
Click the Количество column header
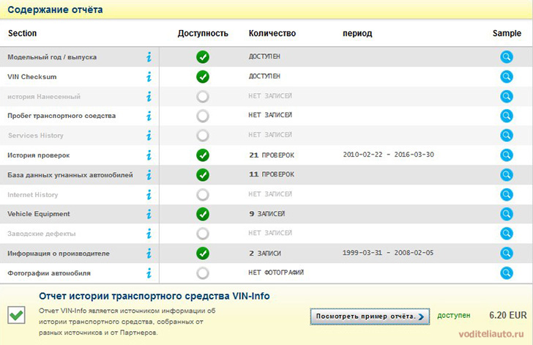[272, 33]
